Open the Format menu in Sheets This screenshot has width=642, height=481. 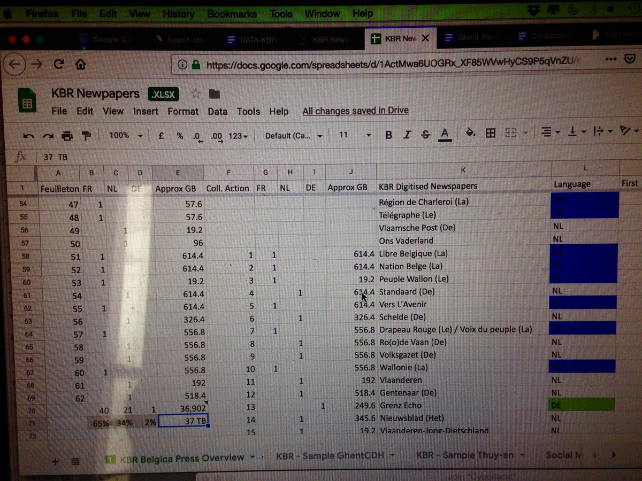click(183, 111)
